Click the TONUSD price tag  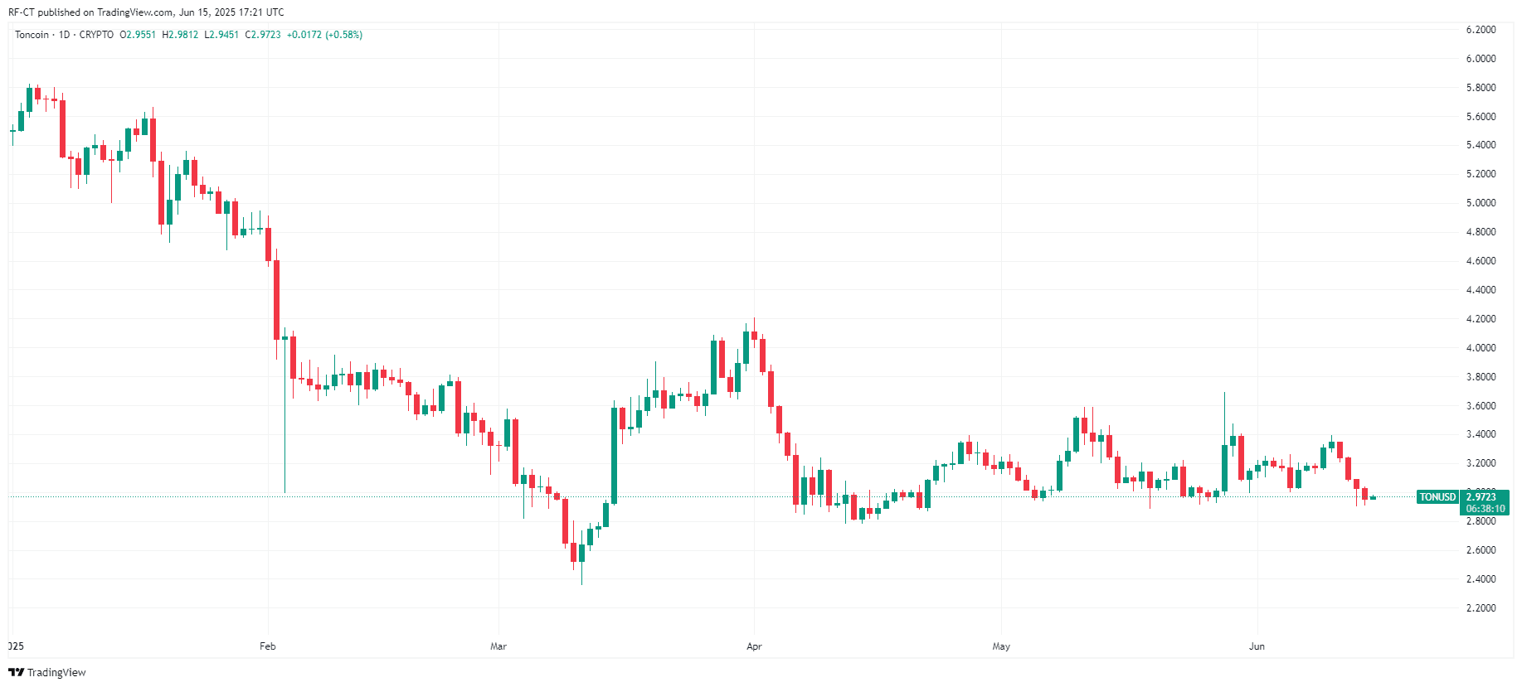click(x=1437, y=497)
